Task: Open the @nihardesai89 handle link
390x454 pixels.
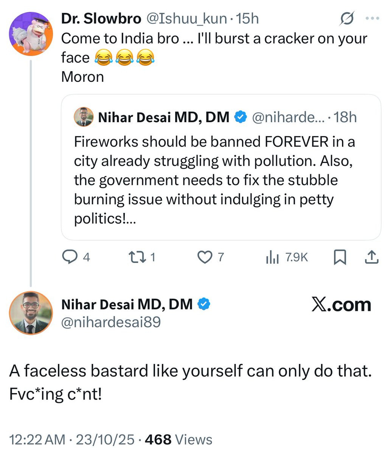Action: (x=111, y=322)
